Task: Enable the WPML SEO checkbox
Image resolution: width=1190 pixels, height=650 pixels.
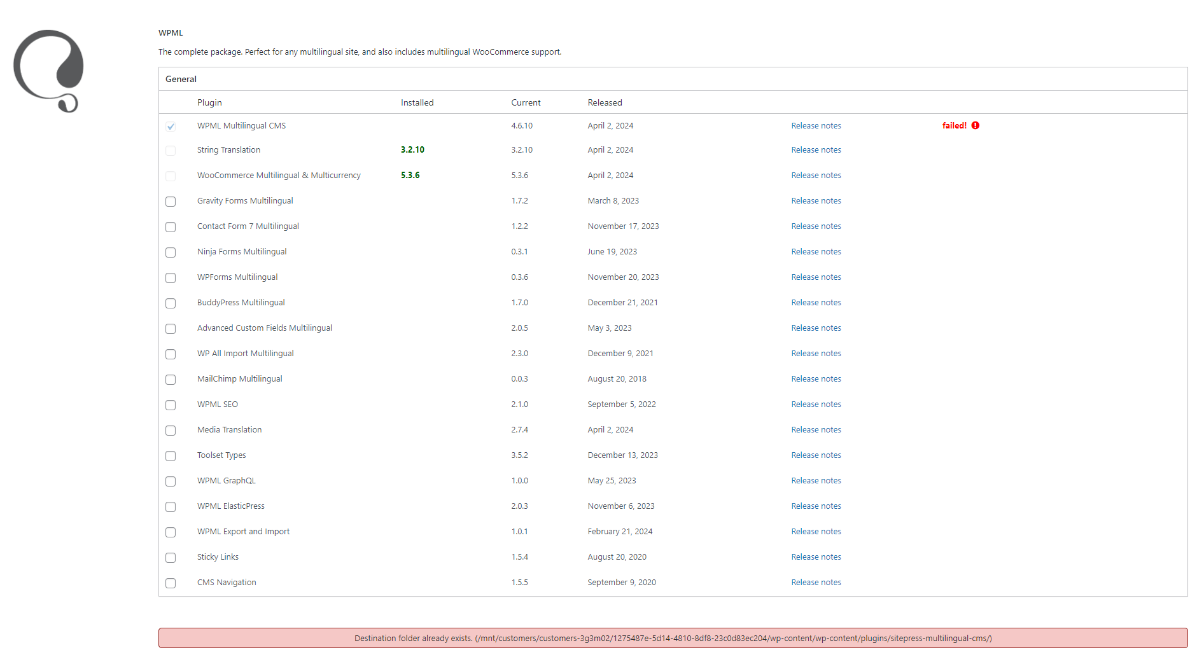Action: [171, 405]
